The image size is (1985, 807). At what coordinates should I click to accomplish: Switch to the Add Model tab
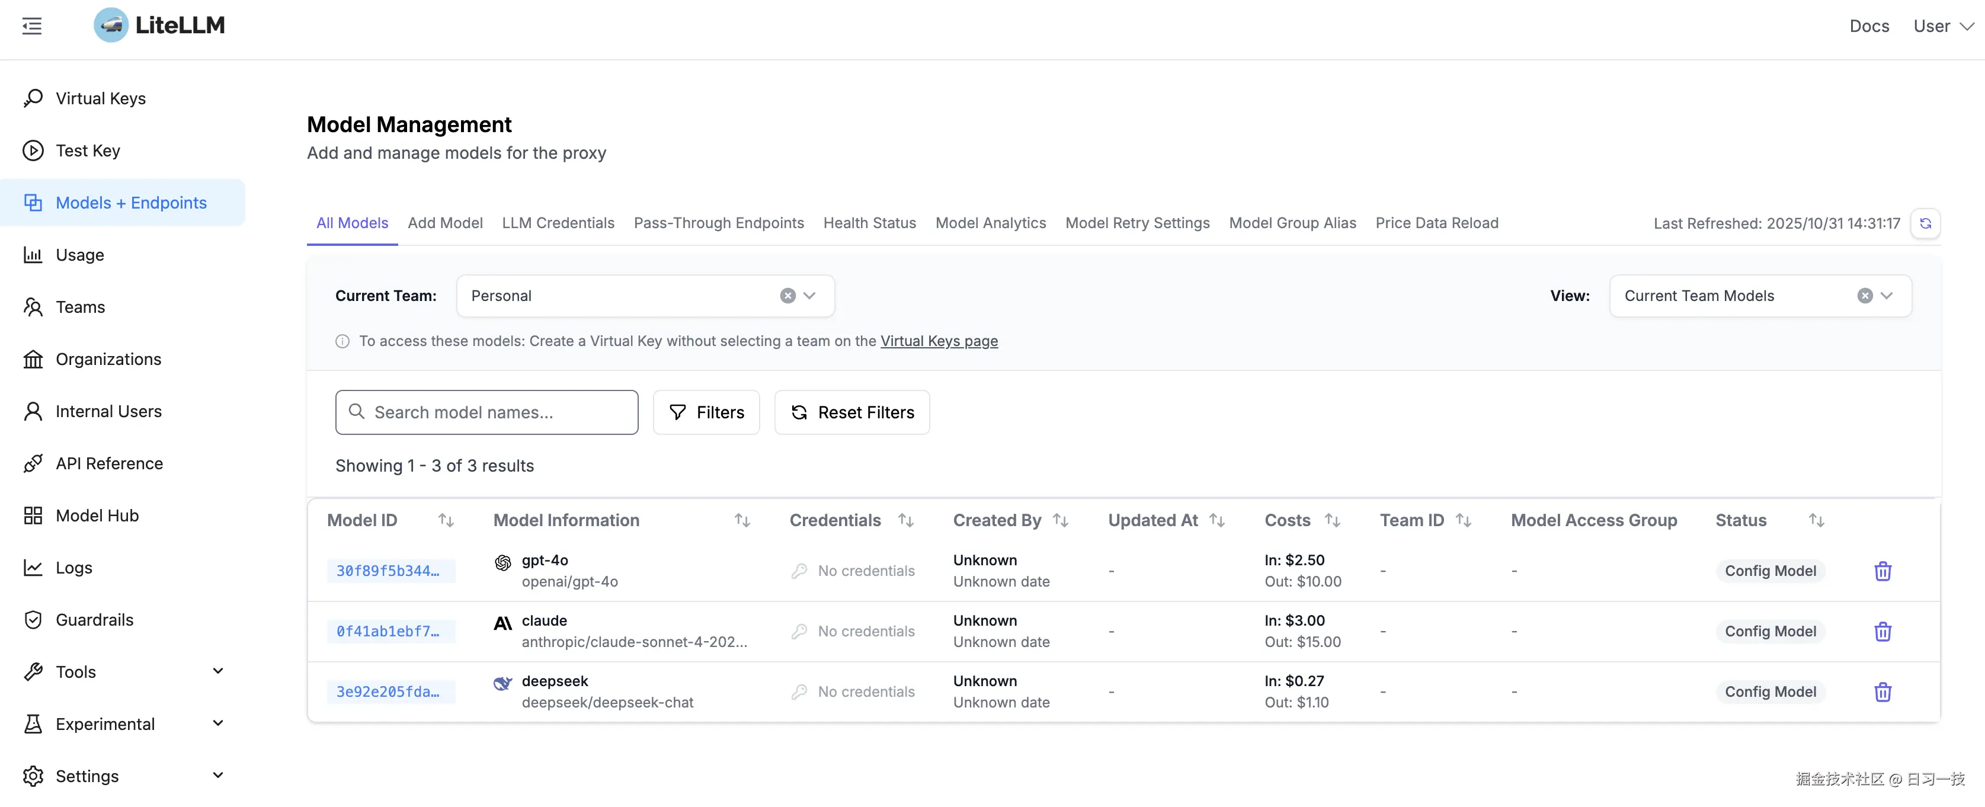(x=444, y=223)
